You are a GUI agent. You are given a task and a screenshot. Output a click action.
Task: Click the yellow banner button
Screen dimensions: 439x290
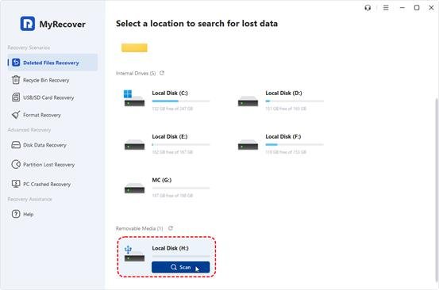(x=134, y=48)
